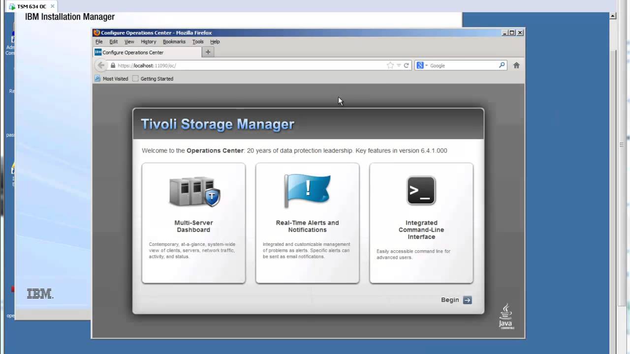630x354 pixels.
Task: Click the command-line terminal icon
Action: tap(421, 191)
